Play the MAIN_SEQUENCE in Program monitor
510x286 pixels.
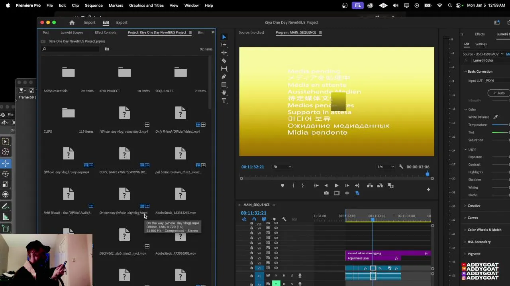336,186
